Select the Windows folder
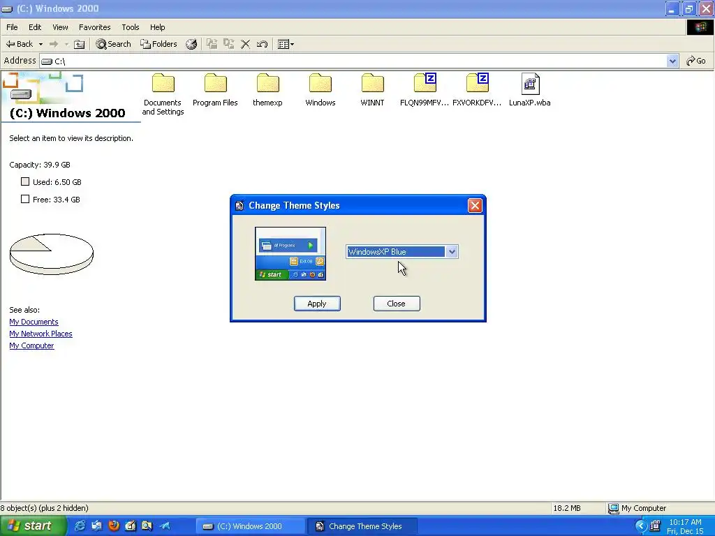 pos(320,90)
